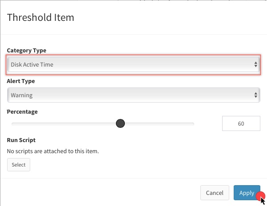This screenshot has width=267, height=206.
Task: Click the Alert Type label
Action: pos(21,81)
